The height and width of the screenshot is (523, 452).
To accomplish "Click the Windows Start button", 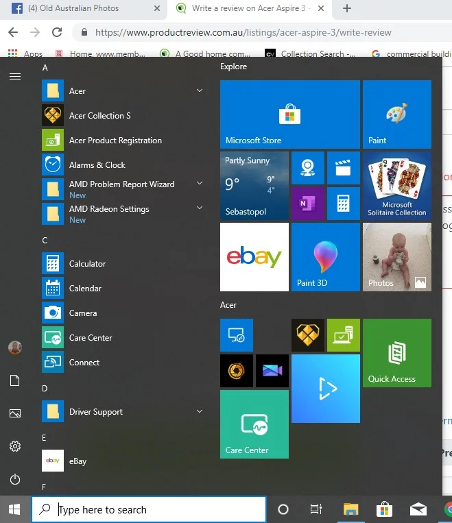I will pyautogui.click(x=14, y=509).
